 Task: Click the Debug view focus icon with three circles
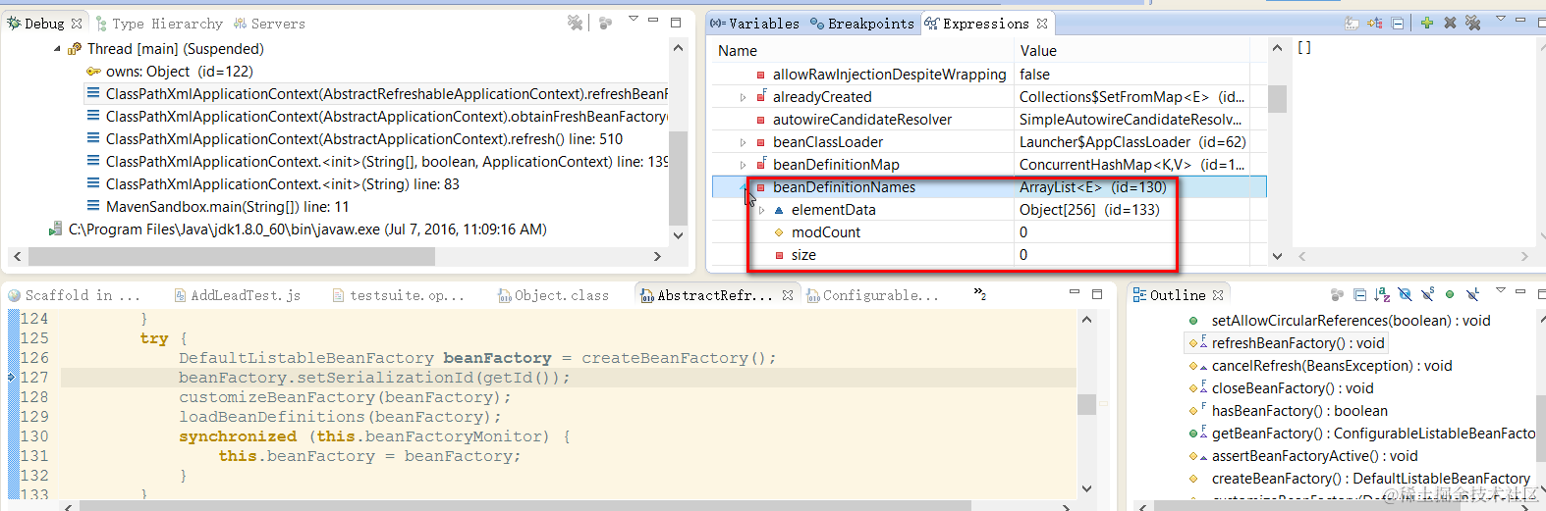tap(605, 23)
